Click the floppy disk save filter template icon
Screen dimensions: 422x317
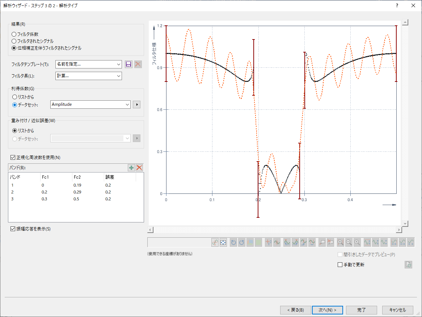tap(128, 64)
